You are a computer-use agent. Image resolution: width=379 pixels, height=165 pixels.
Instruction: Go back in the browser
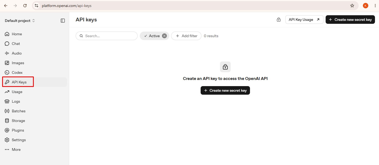coord(6,6)
